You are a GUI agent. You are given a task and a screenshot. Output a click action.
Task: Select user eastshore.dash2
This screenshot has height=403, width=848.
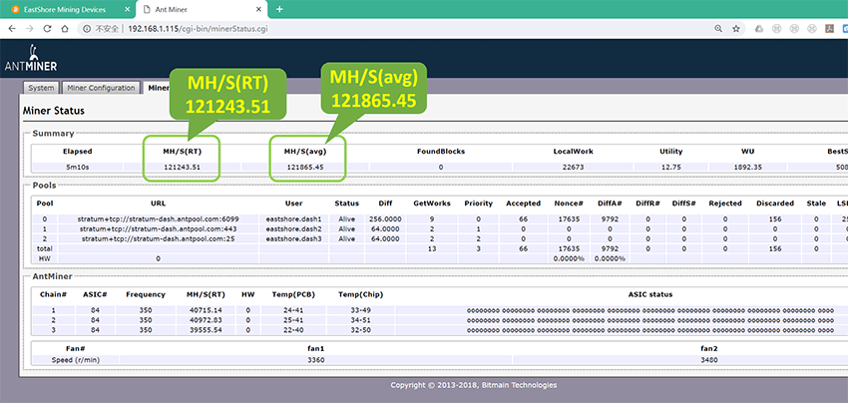[x=293, y=228]
